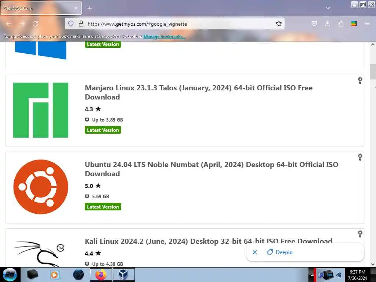Click the Kali 4.4 star rating

coord(93,253)
